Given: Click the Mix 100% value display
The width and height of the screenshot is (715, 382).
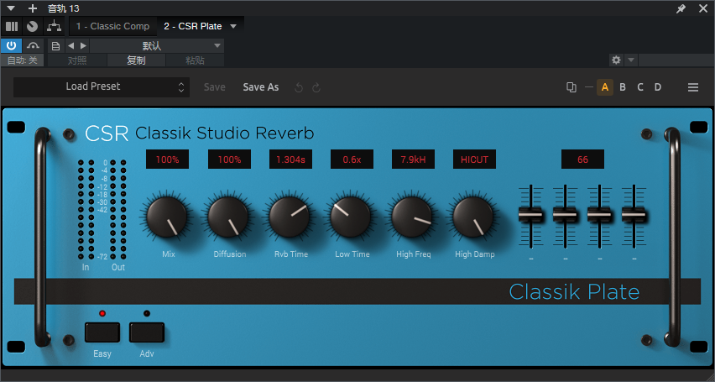Looking at the screenshot, I should point(167,160).
